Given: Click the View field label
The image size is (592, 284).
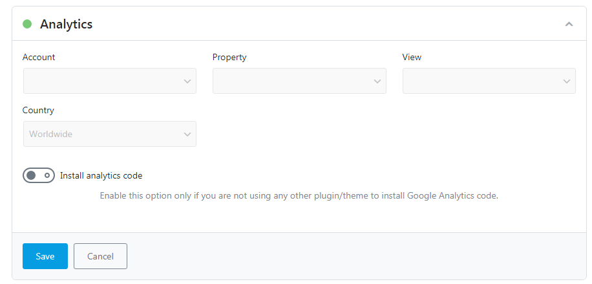Looking at the screenshot, I should pos(412,57).
